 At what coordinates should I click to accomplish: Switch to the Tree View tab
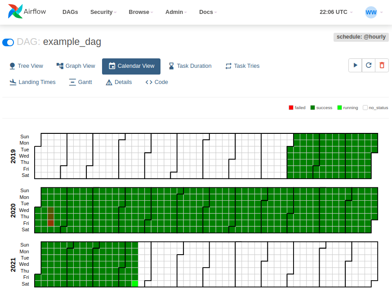(x=26, y=66)
